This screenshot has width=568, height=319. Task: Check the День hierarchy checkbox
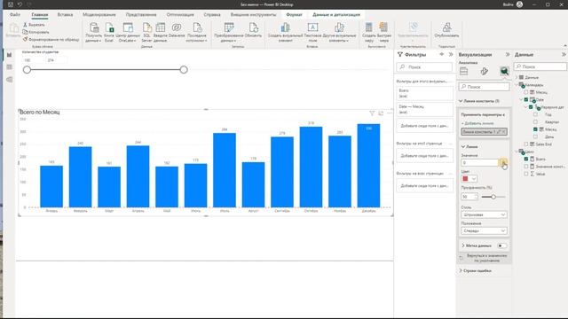coord(535,136)
